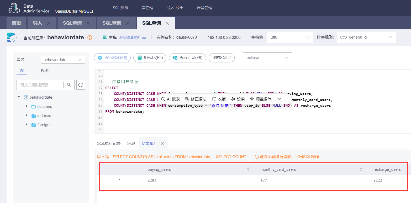Click the database icon left of 当前所在库
Viewport: 411px width, 203px height.
[11, 38]
